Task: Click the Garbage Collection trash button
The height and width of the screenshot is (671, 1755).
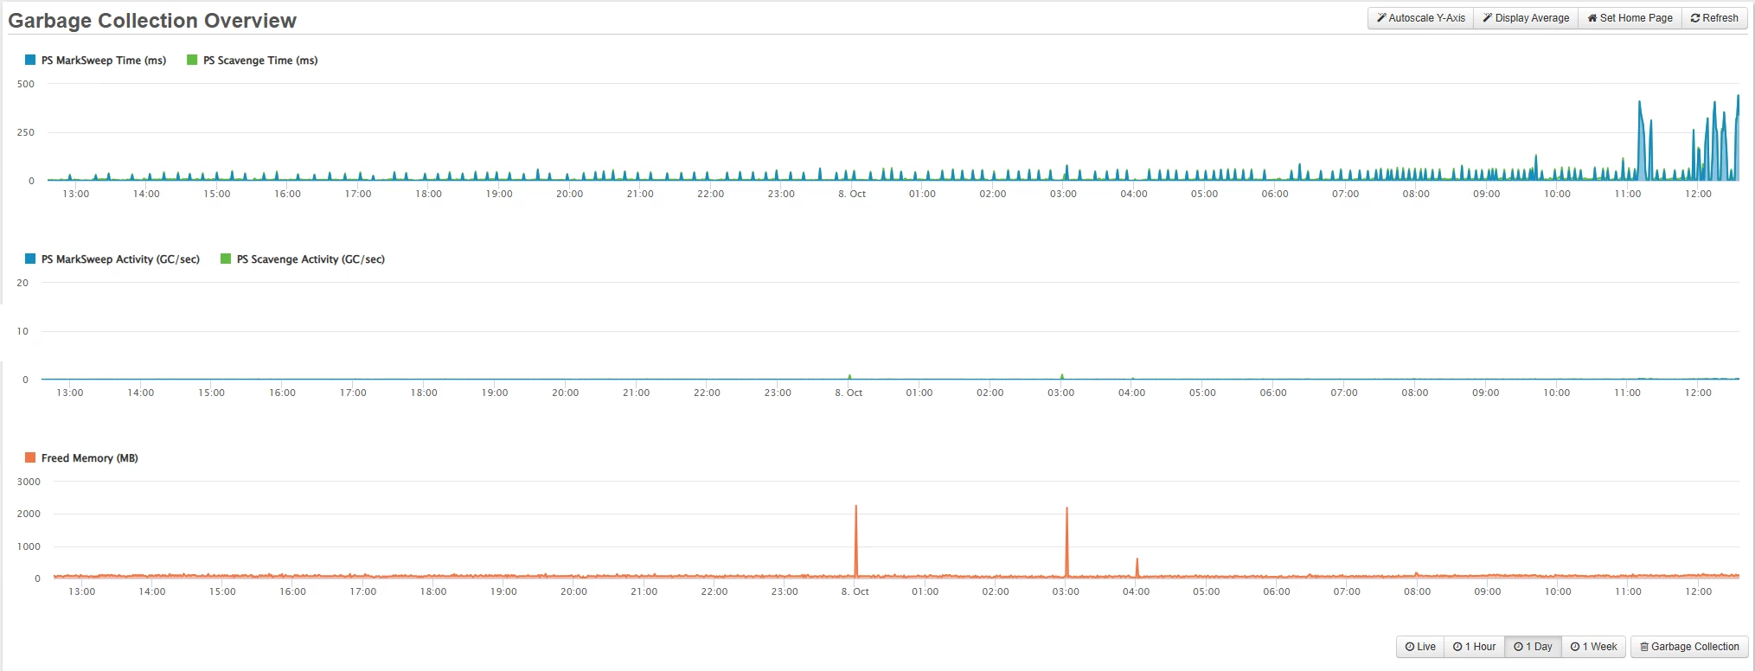Action: pyautogui.click(x=1689, y=647)
